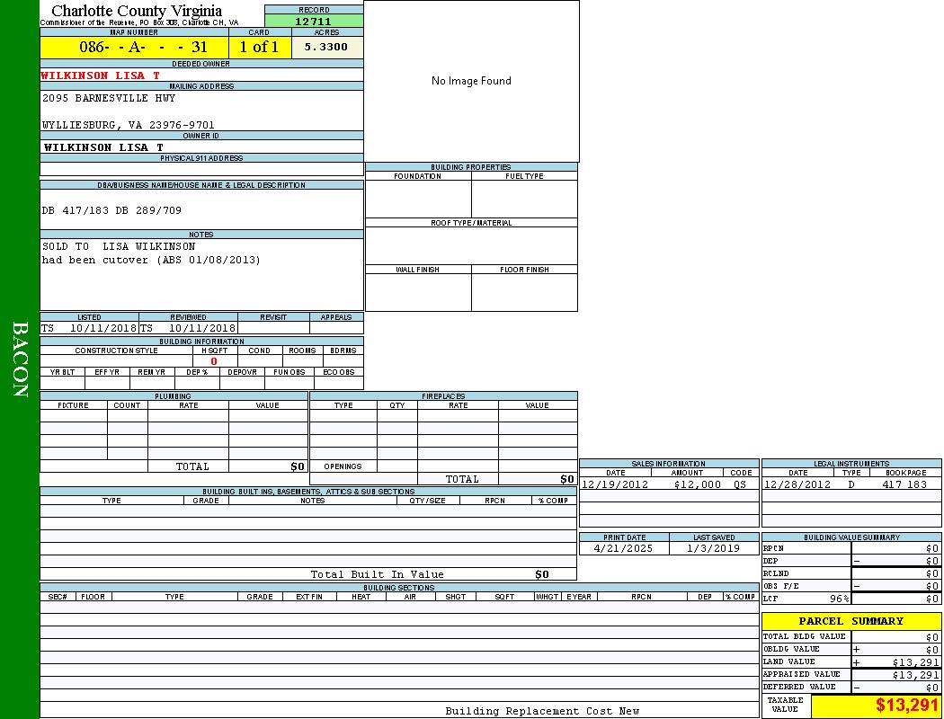
Task: Open the 'No Image Found' photo placeholder
Action: point(471,81)
